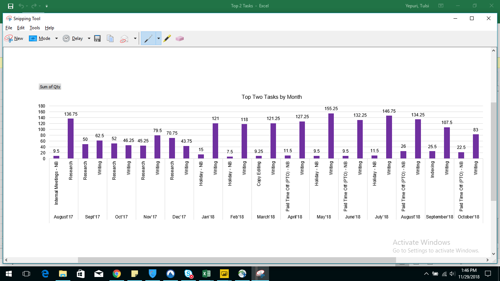Open Skype from the taskbar
This screenshot has height=281, width=500.
[189, 273]
